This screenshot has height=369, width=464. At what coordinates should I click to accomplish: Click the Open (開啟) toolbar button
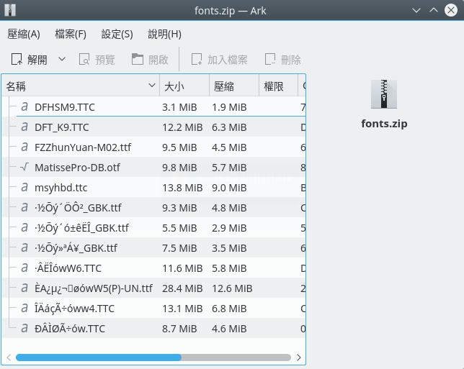[150, 60]
